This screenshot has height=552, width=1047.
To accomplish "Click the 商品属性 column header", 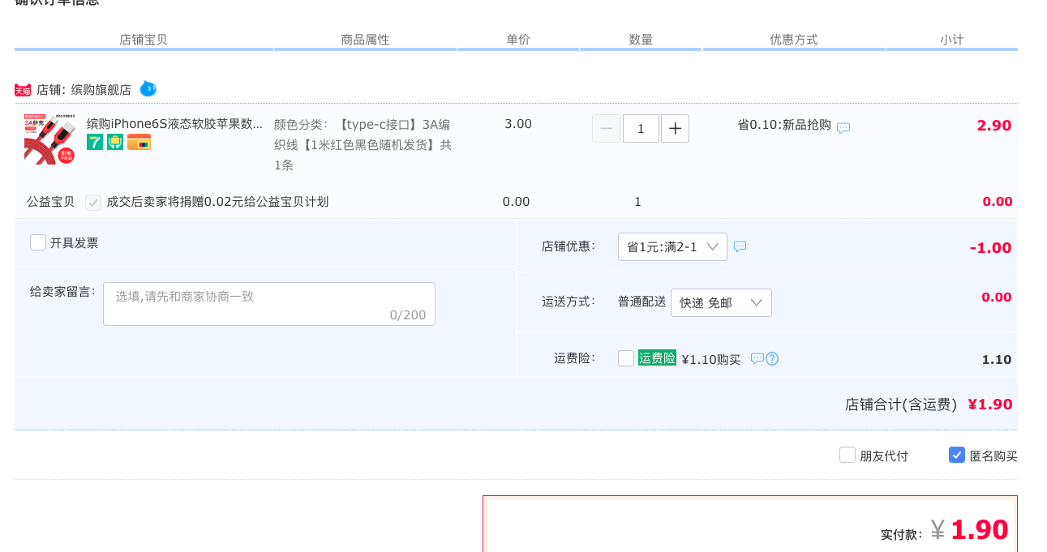I will 365,40.
